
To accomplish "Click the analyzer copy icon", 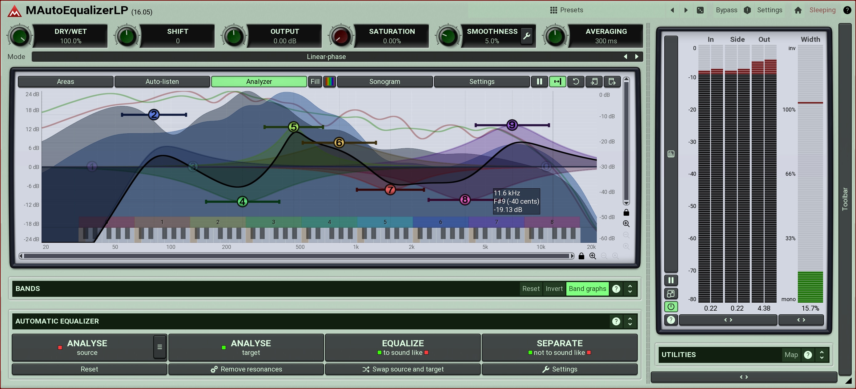I will (x=594, y=82).
